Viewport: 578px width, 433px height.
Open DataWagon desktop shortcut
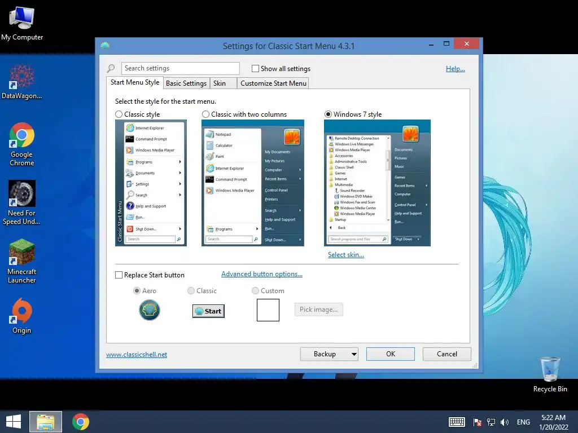coord(22,82)
